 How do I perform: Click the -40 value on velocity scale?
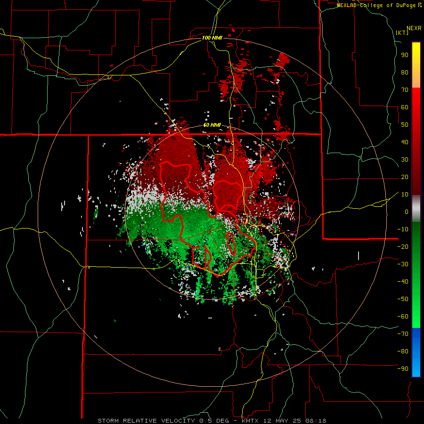(x=403, y=282)
